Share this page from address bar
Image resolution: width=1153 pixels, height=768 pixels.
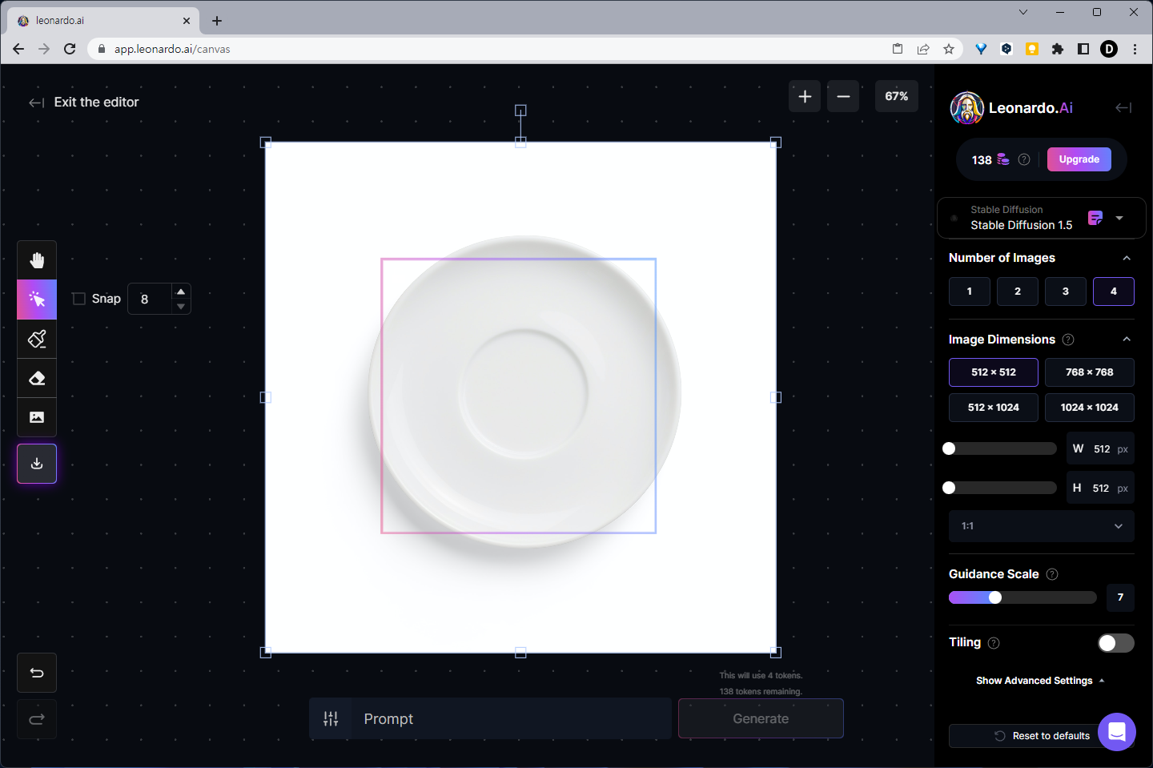click(923, 49)
